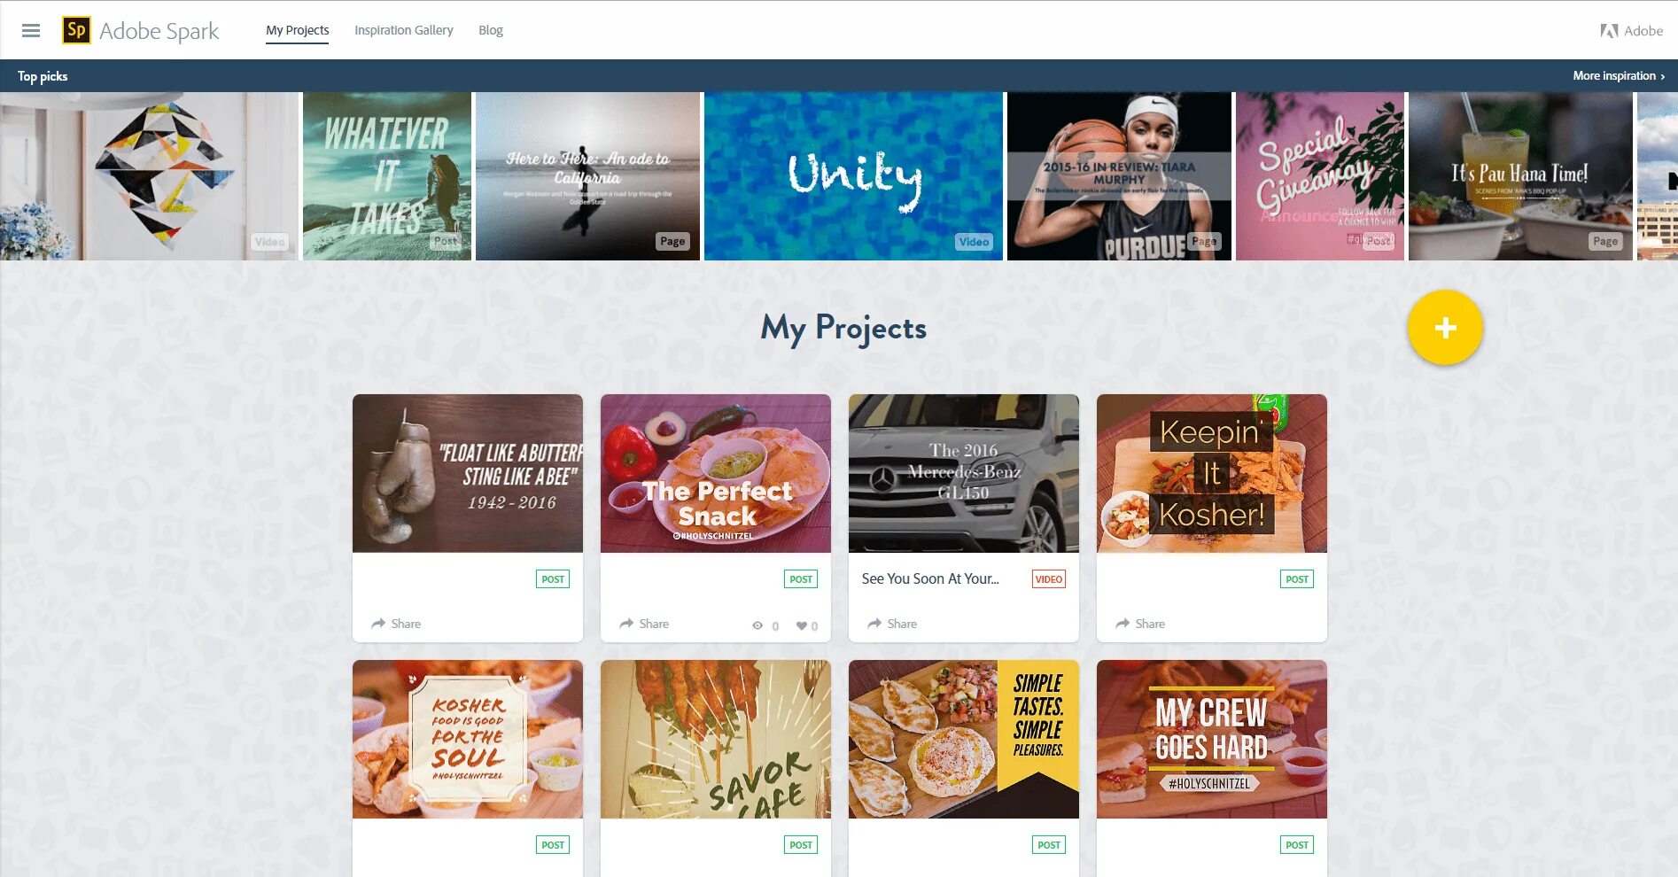Click VIDEO badge on Mercedes-Benz project
1678x877 pixels.
(x=1049, y=579)
